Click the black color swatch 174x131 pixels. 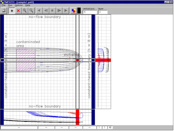point(79,11)
